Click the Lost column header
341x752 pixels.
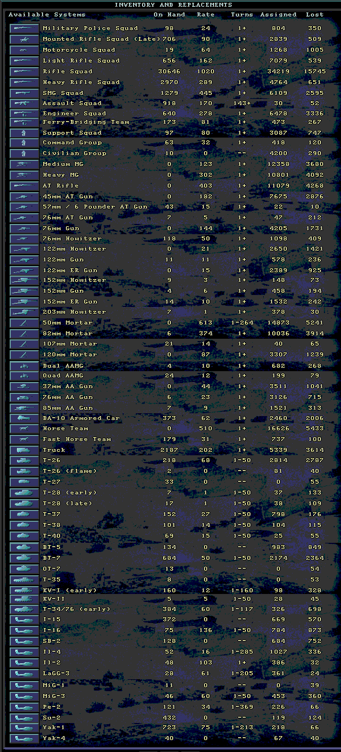[315, 15]
